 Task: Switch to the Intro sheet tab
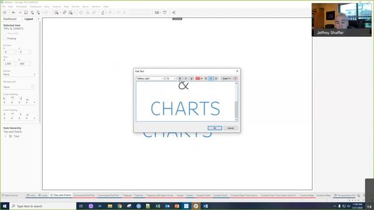click(31, 195)
